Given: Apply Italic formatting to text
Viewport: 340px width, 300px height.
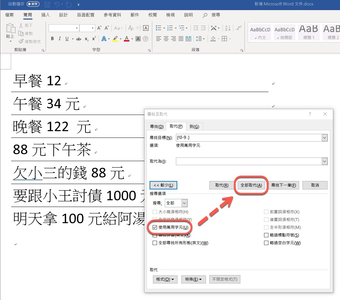Looking at the screenshot, I should click(x=59, y=39).
